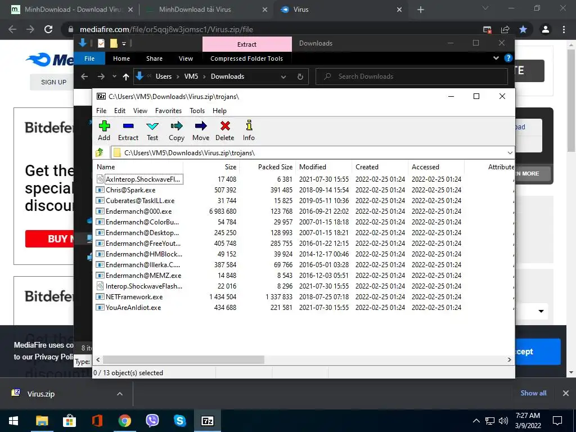This screenshot has width=576, height=432.
Task: Open a new Chrome tab
Action: pyautogui.click(x=421, y=10)
